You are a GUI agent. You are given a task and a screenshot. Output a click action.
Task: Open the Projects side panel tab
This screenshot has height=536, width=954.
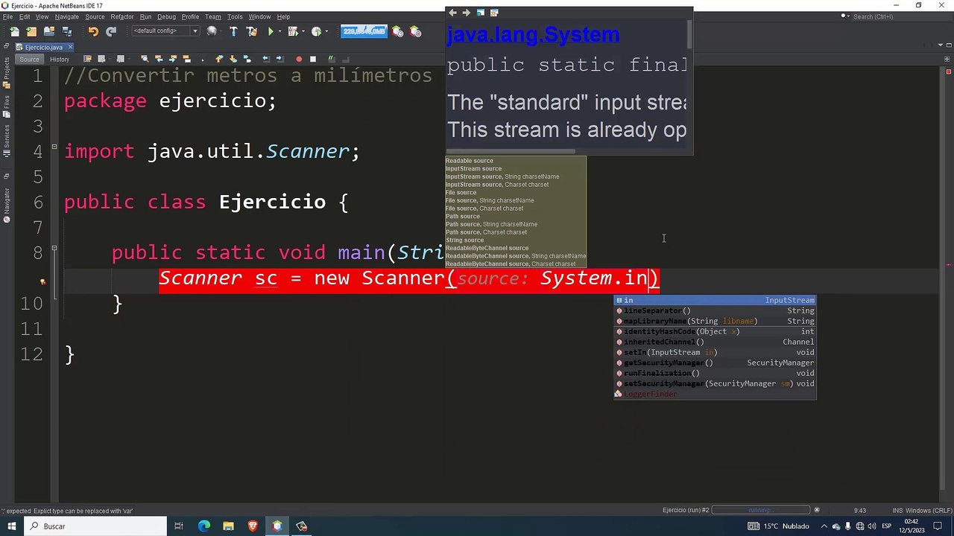tap(6, 72)
